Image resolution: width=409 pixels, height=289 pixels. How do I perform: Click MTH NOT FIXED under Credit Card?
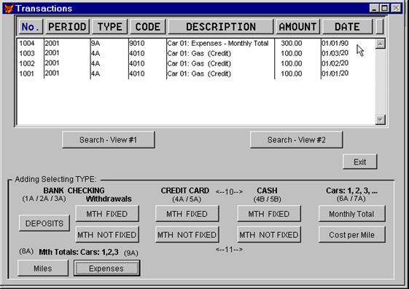187,234
